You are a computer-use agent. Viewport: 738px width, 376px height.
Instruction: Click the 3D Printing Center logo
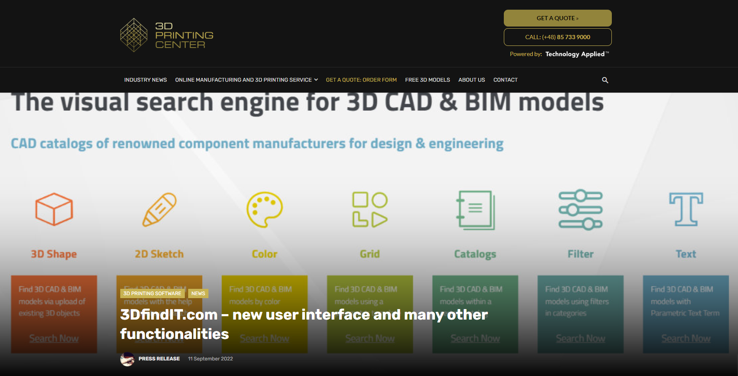coord(167,35)
